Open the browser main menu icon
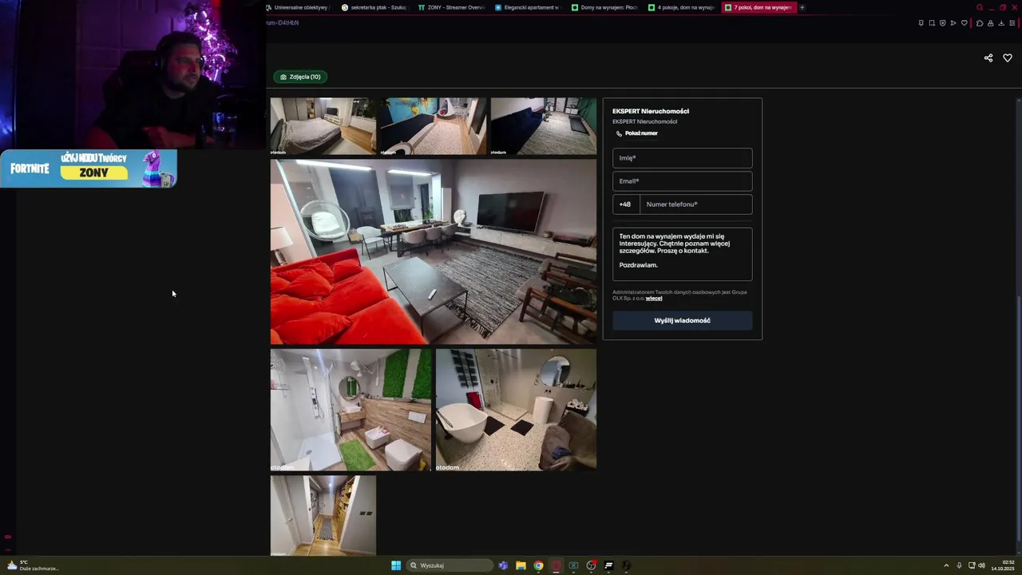Screen dimensions: 1022x575 pyautogui.click(x=1012, y=23)
